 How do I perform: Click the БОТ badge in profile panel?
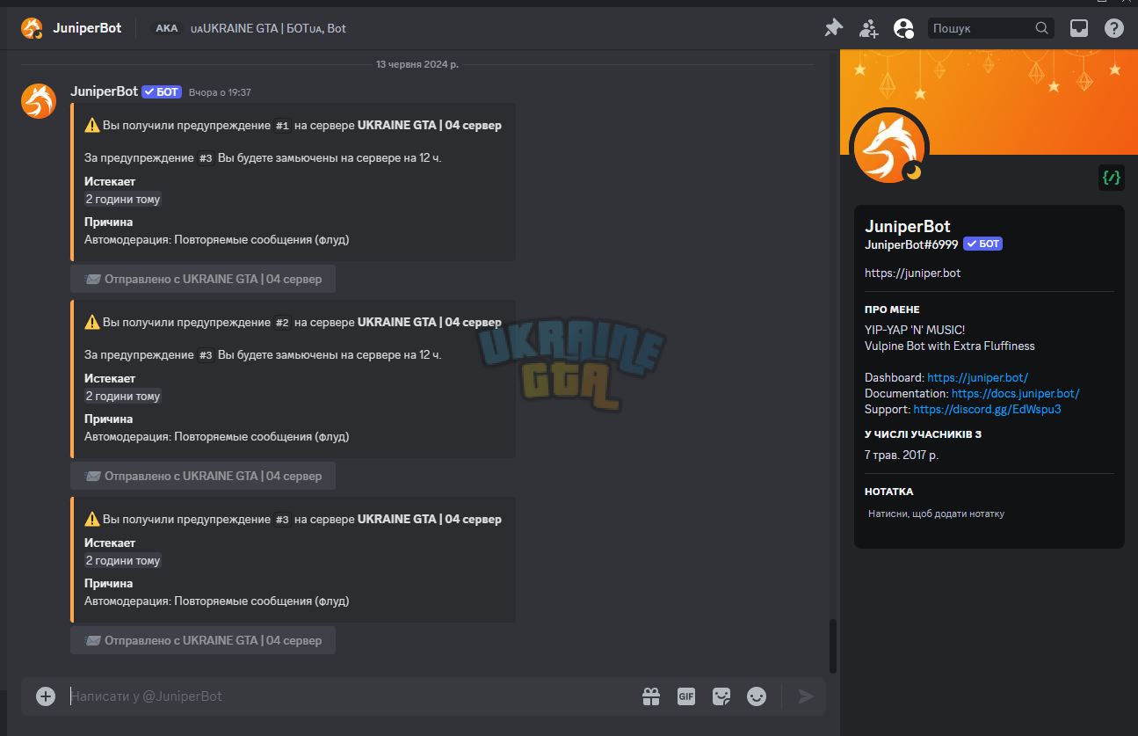click(x=982, y=244)
